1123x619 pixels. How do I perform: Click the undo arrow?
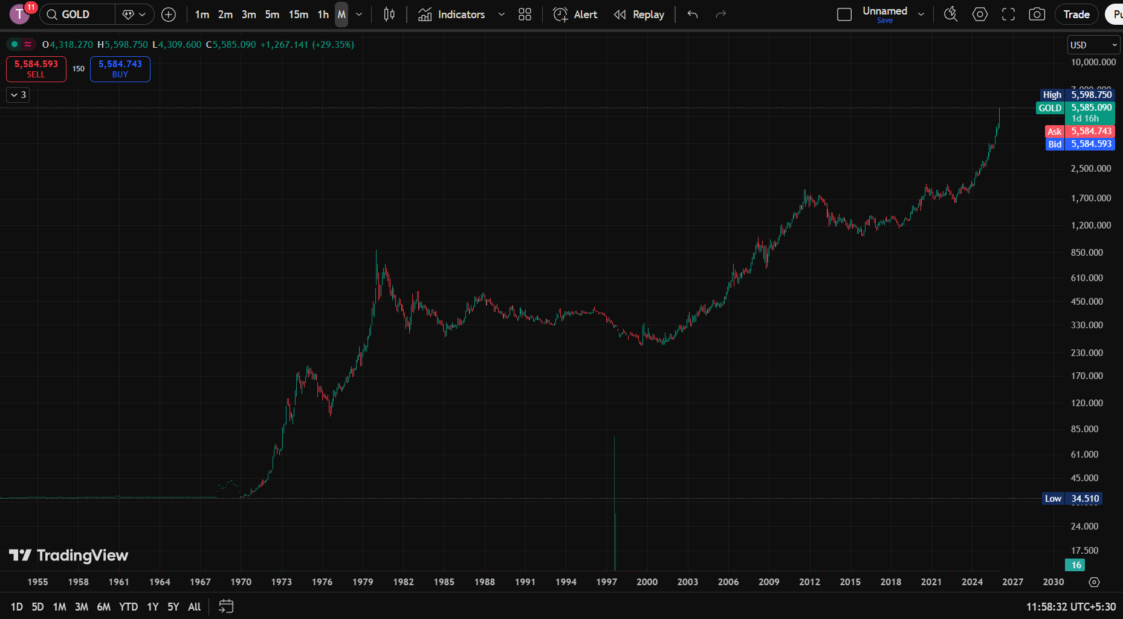coord(693,15)
